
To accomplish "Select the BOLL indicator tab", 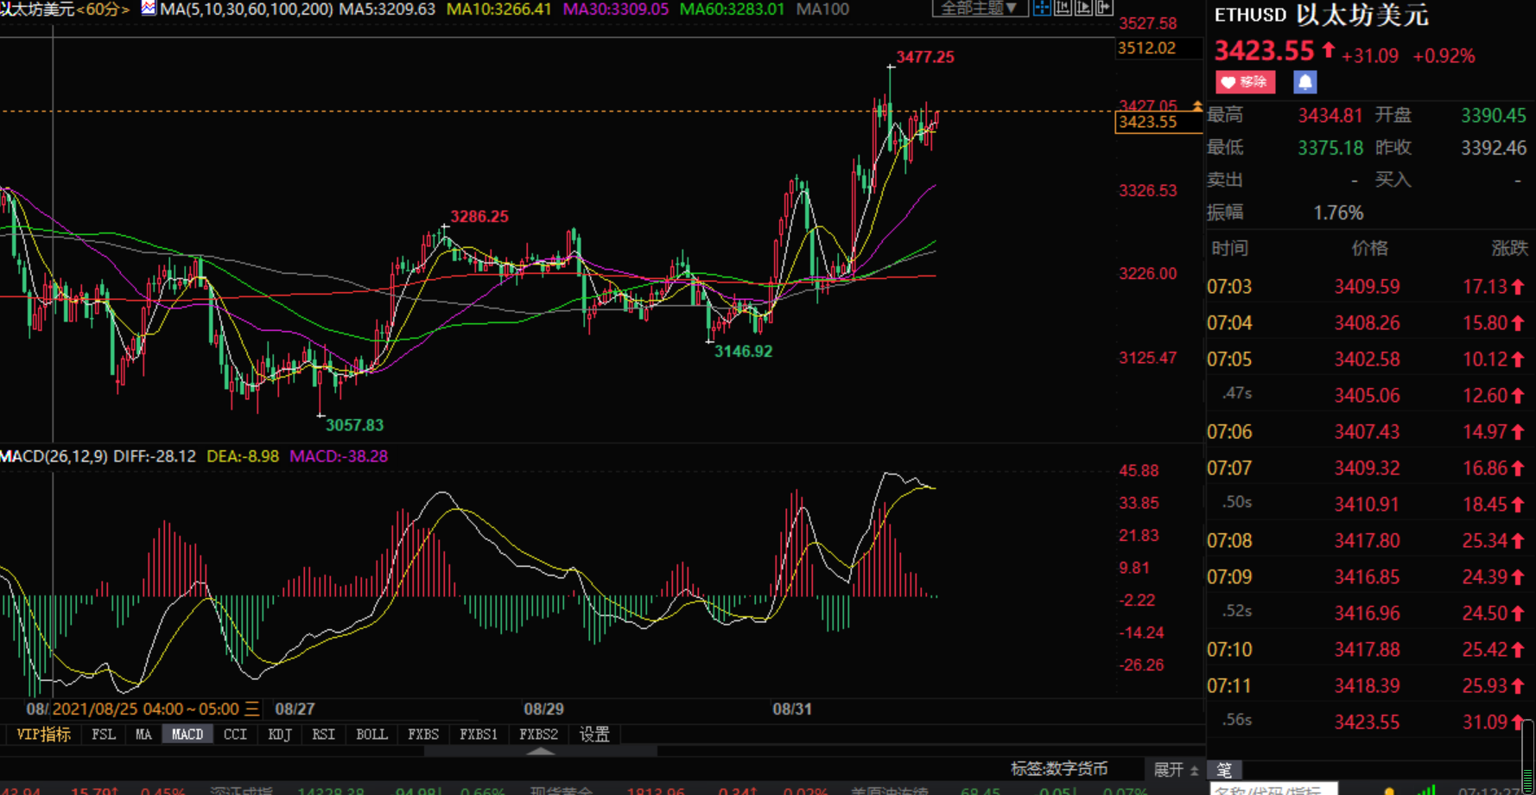I will [371, 735].
